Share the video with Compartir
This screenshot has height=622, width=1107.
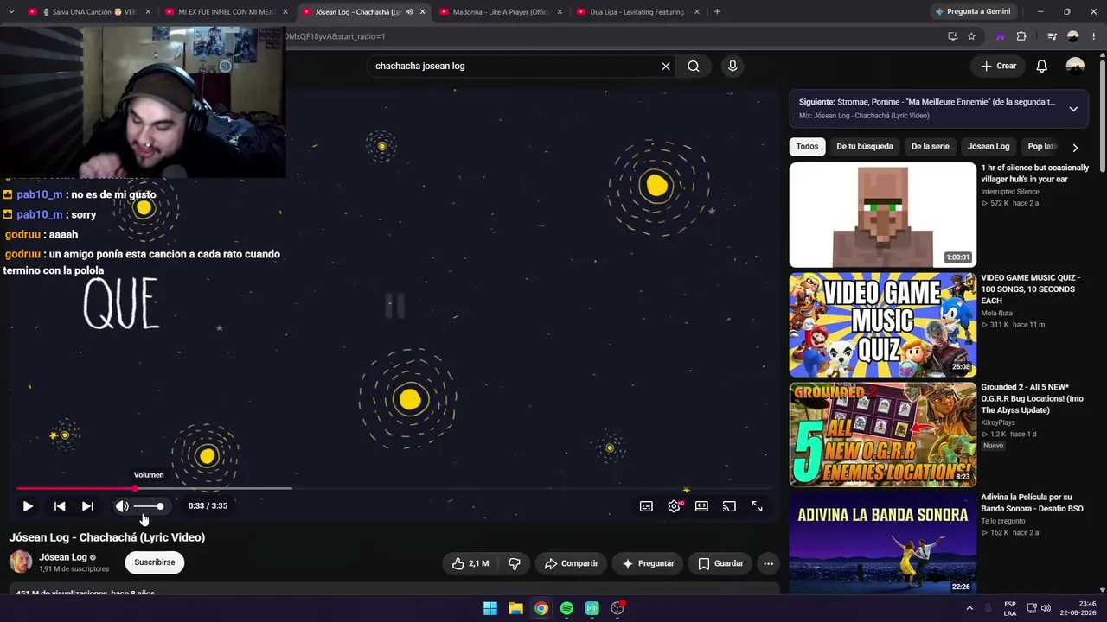pyautogui.click(x=571, y=563)
